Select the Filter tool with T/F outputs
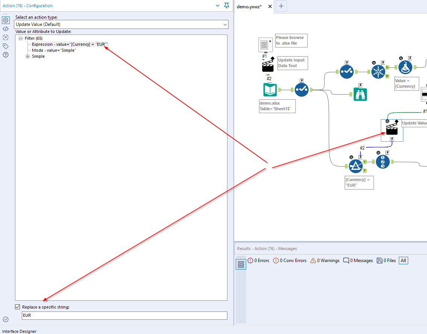This screenshot has width=427, height=334. coord(356,165)
